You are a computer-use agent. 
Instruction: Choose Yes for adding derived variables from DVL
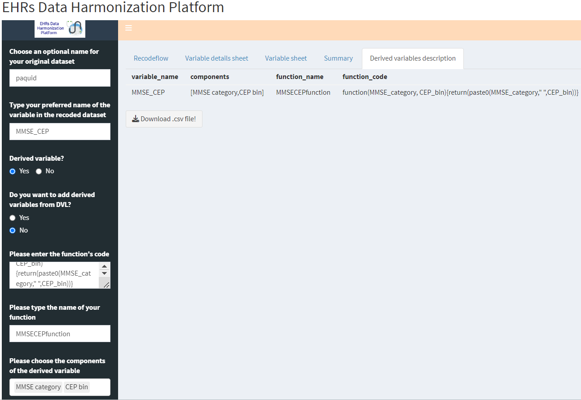[13, 218]
